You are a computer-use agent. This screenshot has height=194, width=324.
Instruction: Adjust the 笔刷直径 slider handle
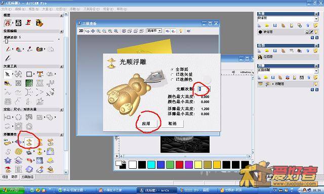(7, 41)
